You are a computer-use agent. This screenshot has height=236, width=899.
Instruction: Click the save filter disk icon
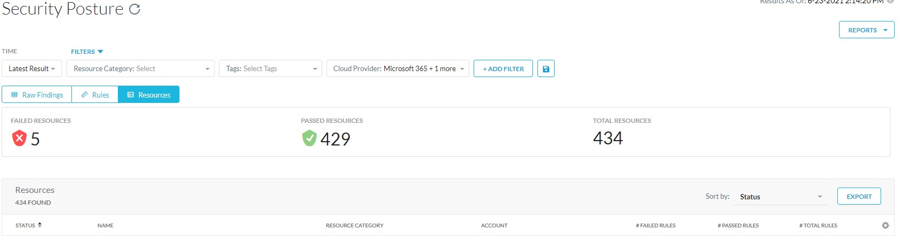546,68
